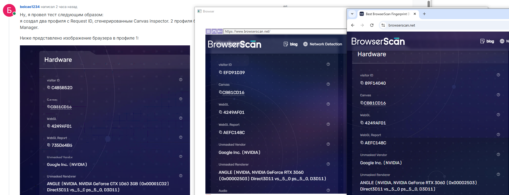Open Network Detection in the middle window
The image size is (509, 195).
[322, 44]
